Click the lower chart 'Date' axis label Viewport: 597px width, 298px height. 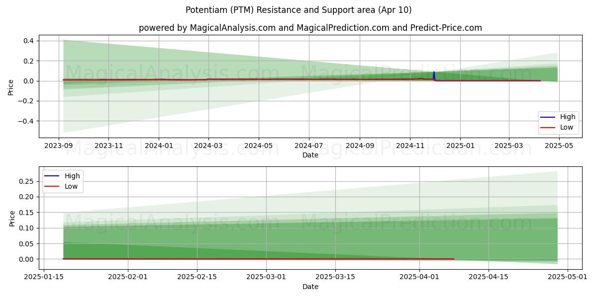pyautogui.click(x=310, y=287)
